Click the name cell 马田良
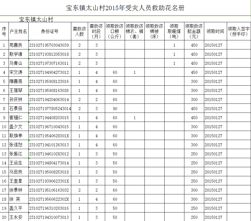 coord(18,172)
